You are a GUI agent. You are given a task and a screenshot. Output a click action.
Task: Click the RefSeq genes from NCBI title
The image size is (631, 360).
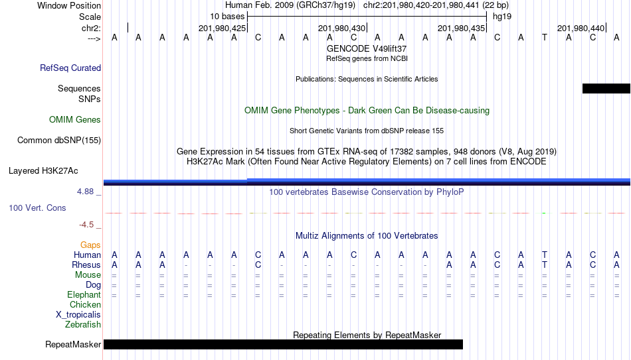[x=367, y=58]
